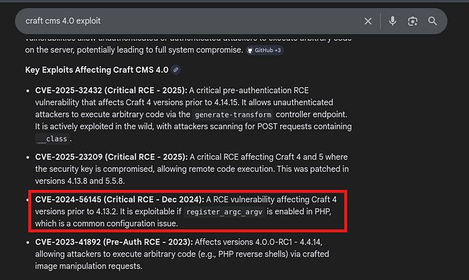Submit search with the magnifying glass icon

tap(433, 21)
